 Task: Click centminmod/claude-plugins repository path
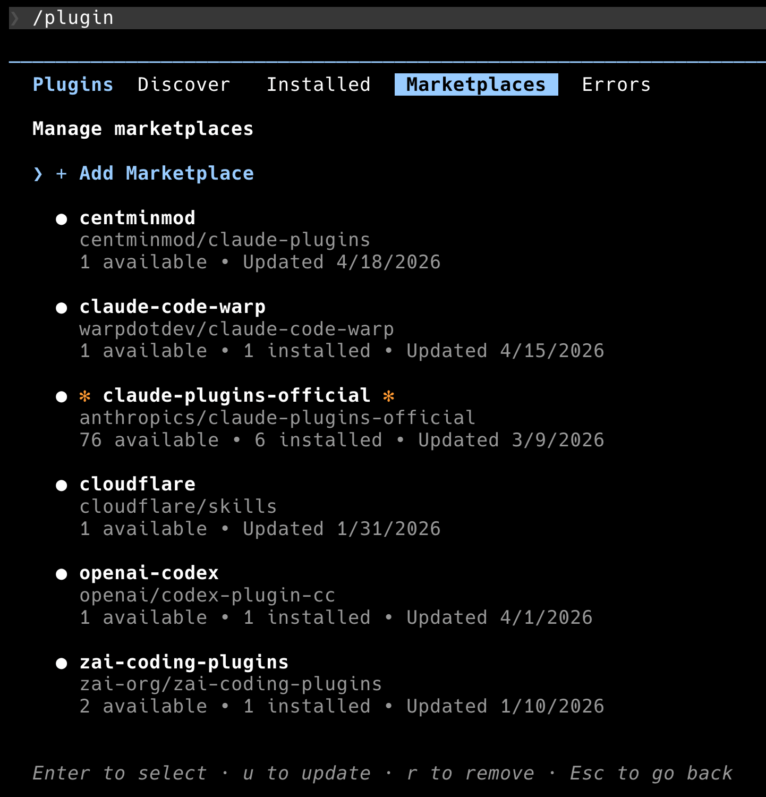pos(225,240)
